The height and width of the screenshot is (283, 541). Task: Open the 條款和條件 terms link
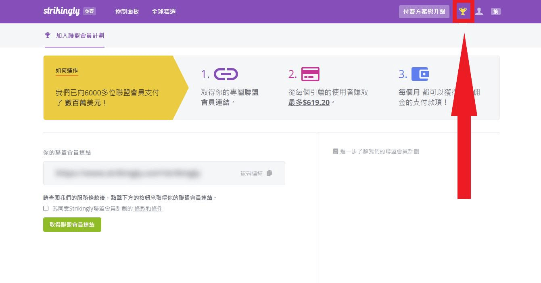pyautogui.click(x=148, y=208)
